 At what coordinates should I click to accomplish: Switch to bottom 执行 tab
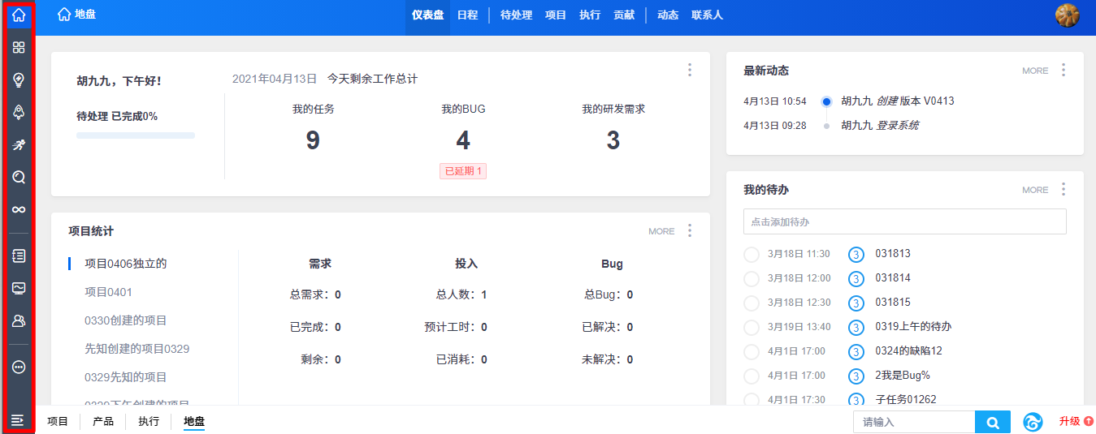click(x=149, y=421)
